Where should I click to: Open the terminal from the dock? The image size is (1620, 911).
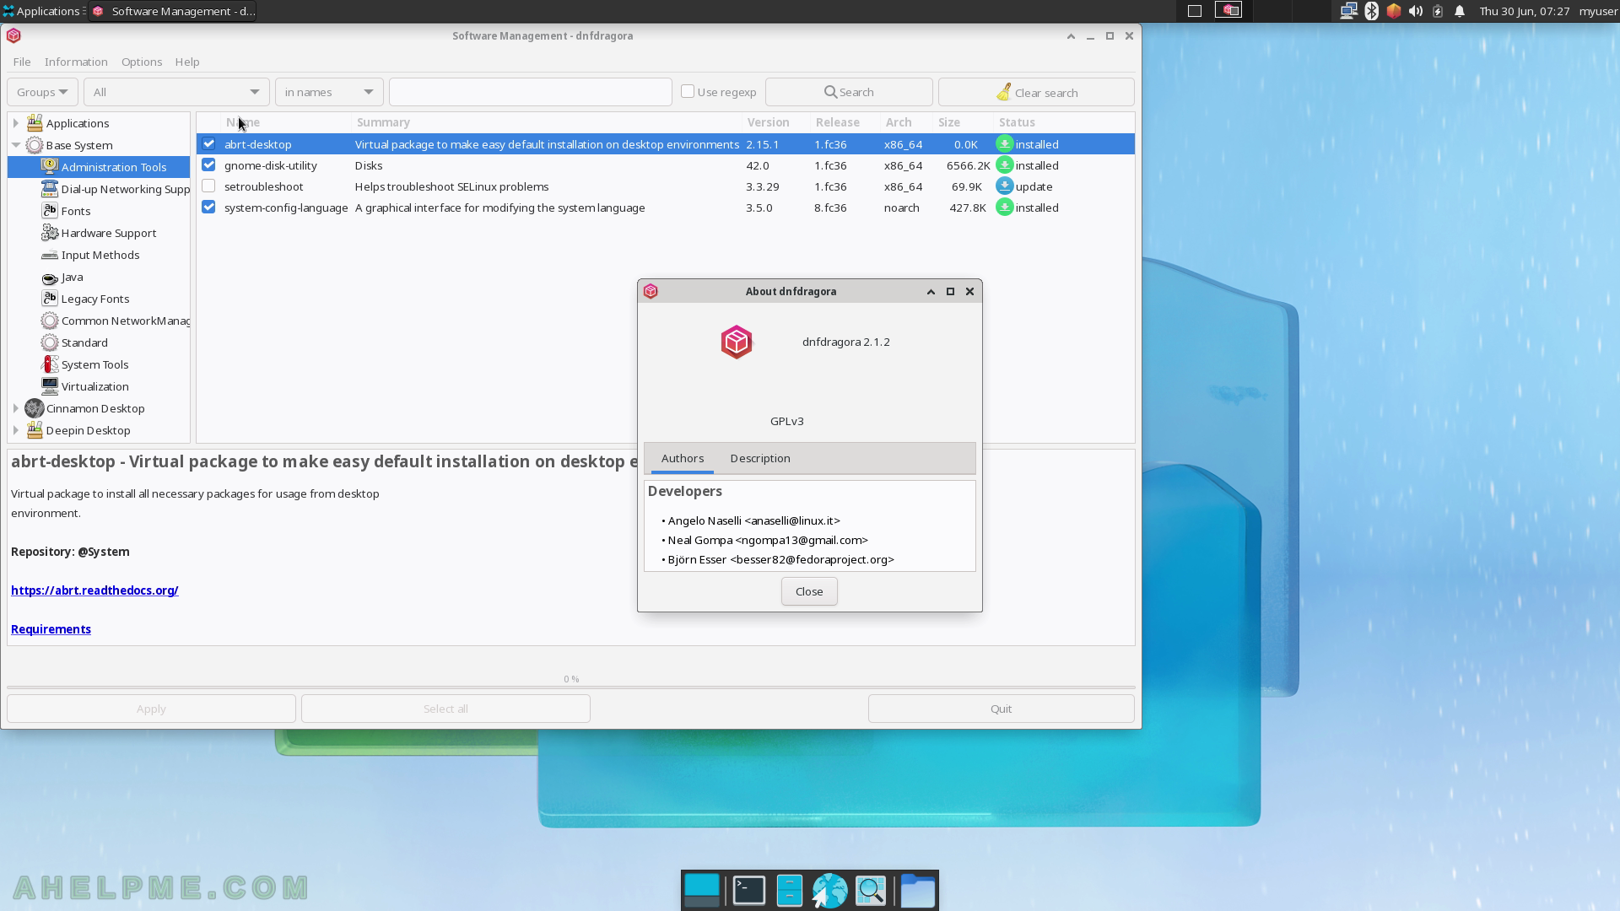point(748,891)
